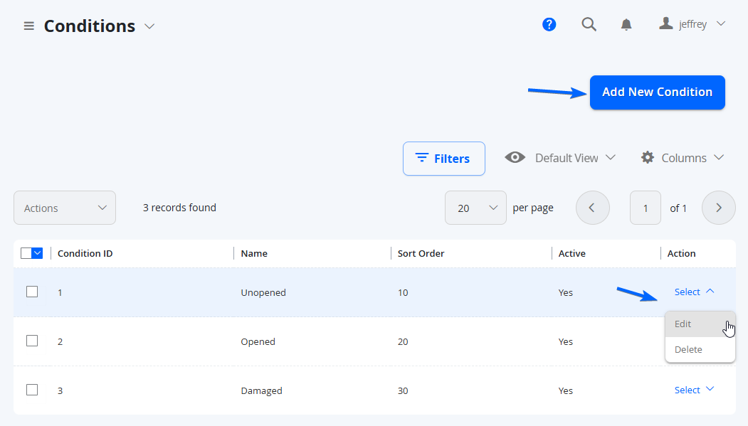The height and width of the screenshot is (426, 748).
Task: Click the jeffrey user account icon
Action: coord(665,23)
